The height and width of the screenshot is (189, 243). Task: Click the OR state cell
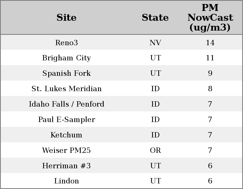click(x=155, y=150)
